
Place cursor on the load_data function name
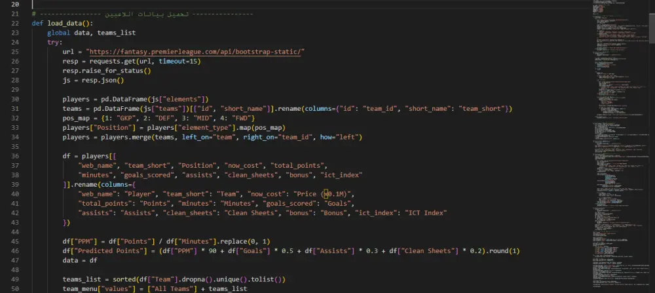[x=65, y=24]
